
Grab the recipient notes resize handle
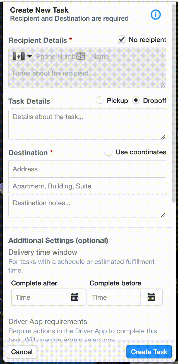click(163, 85)
